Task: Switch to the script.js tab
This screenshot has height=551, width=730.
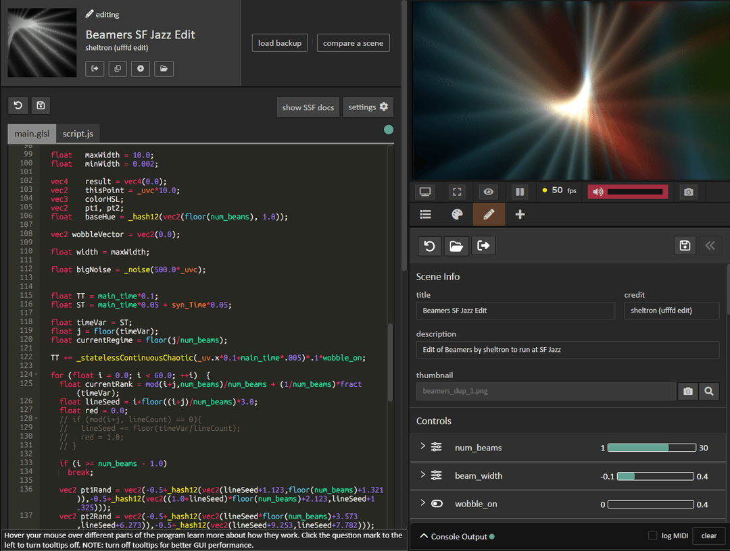Action: pyautogui.click(x=78, y=134)
